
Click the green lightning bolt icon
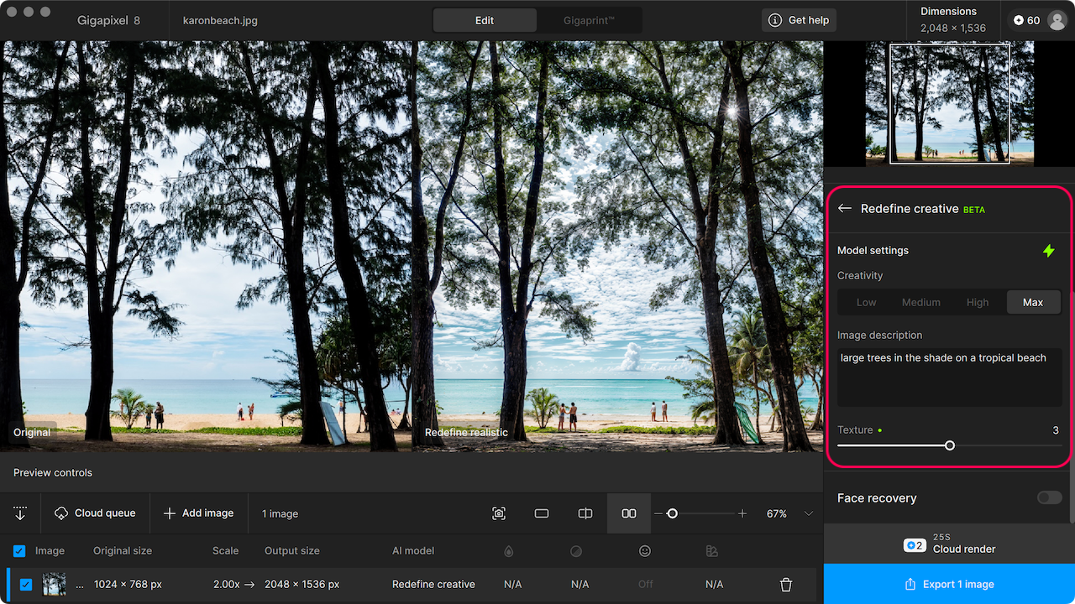1048,250
